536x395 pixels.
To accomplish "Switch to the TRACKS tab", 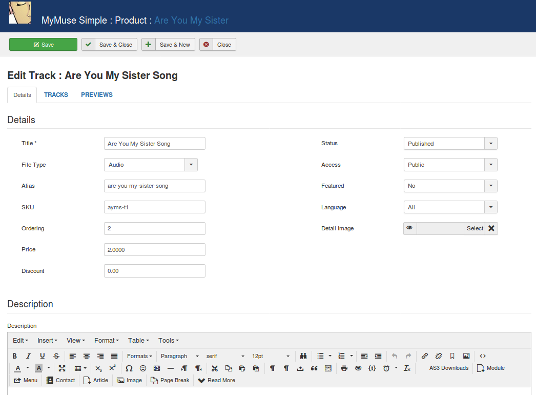I will pyautogui.click(x=56, y=95).
